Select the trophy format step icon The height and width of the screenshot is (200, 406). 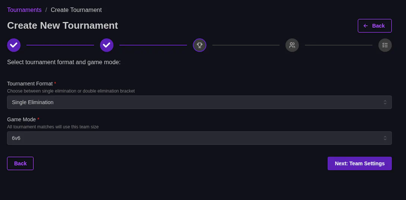tap(200, 45)
